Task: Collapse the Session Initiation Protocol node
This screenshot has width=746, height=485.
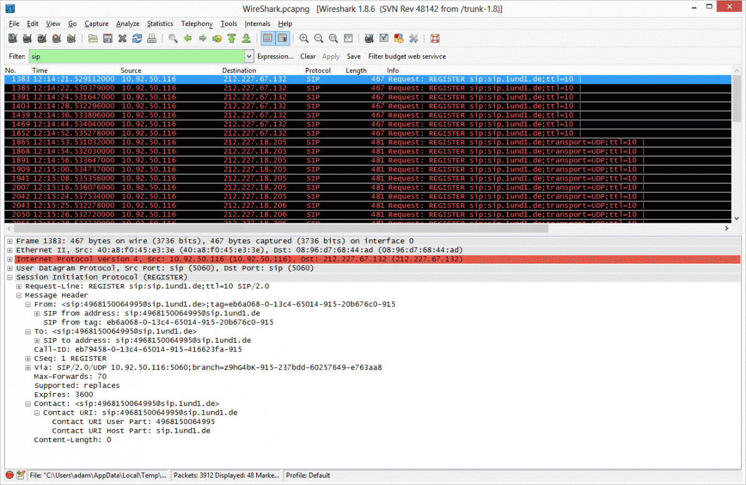Action: pos(10,277)
